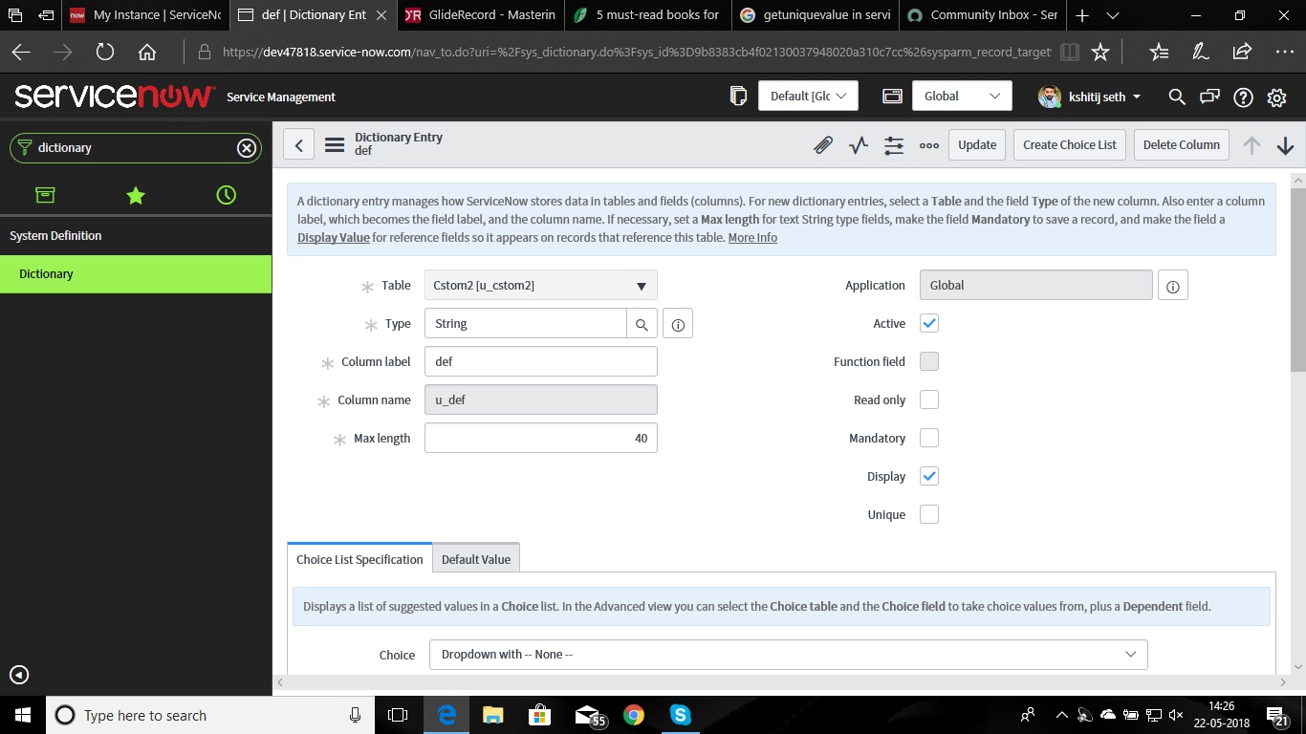Open the Dictionary module in navigator

point(136,274)
